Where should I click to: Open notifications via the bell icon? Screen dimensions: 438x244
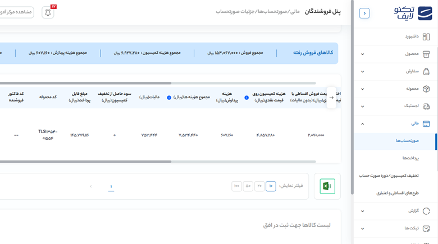click(48, 12)
